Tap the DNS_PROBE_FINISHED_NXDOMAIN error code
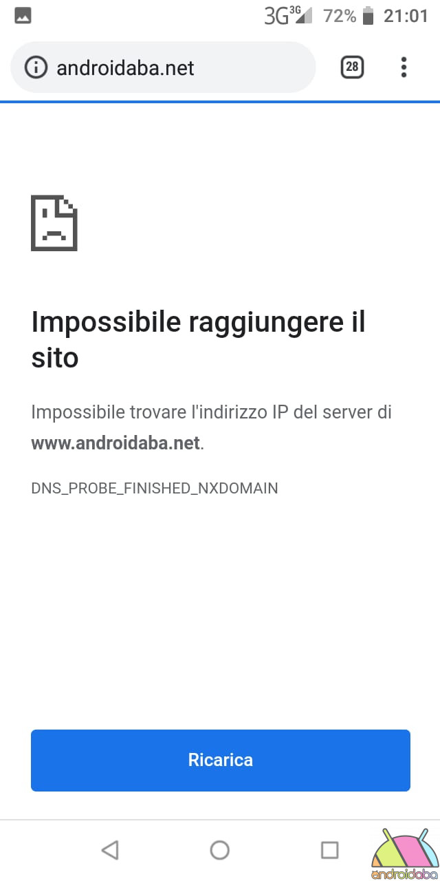 click(x=155, y=488)
